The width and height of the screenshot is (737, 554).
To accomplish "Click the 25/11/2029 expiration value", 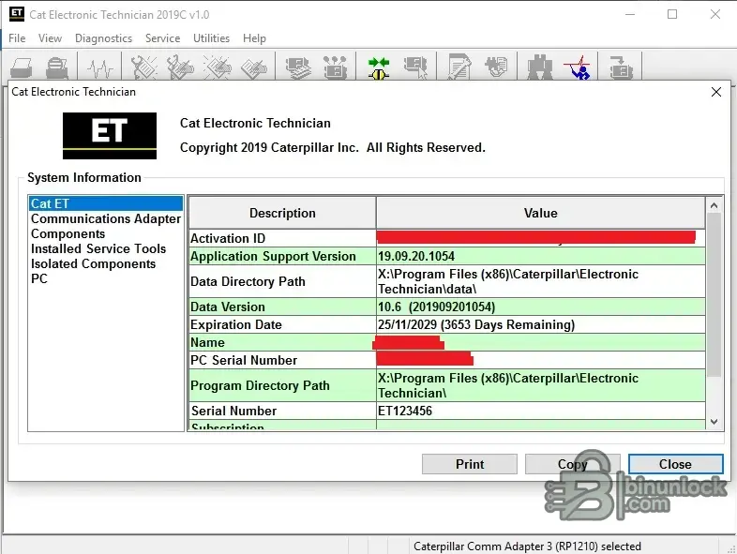I will 476,324.
